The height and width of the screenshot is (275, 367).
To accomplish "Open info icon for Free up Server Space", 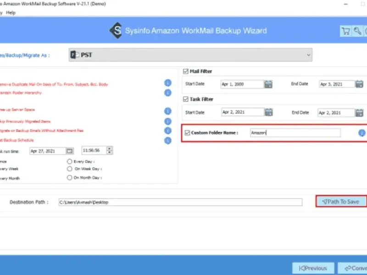I will pyautogui.click(x=167, y=111).
